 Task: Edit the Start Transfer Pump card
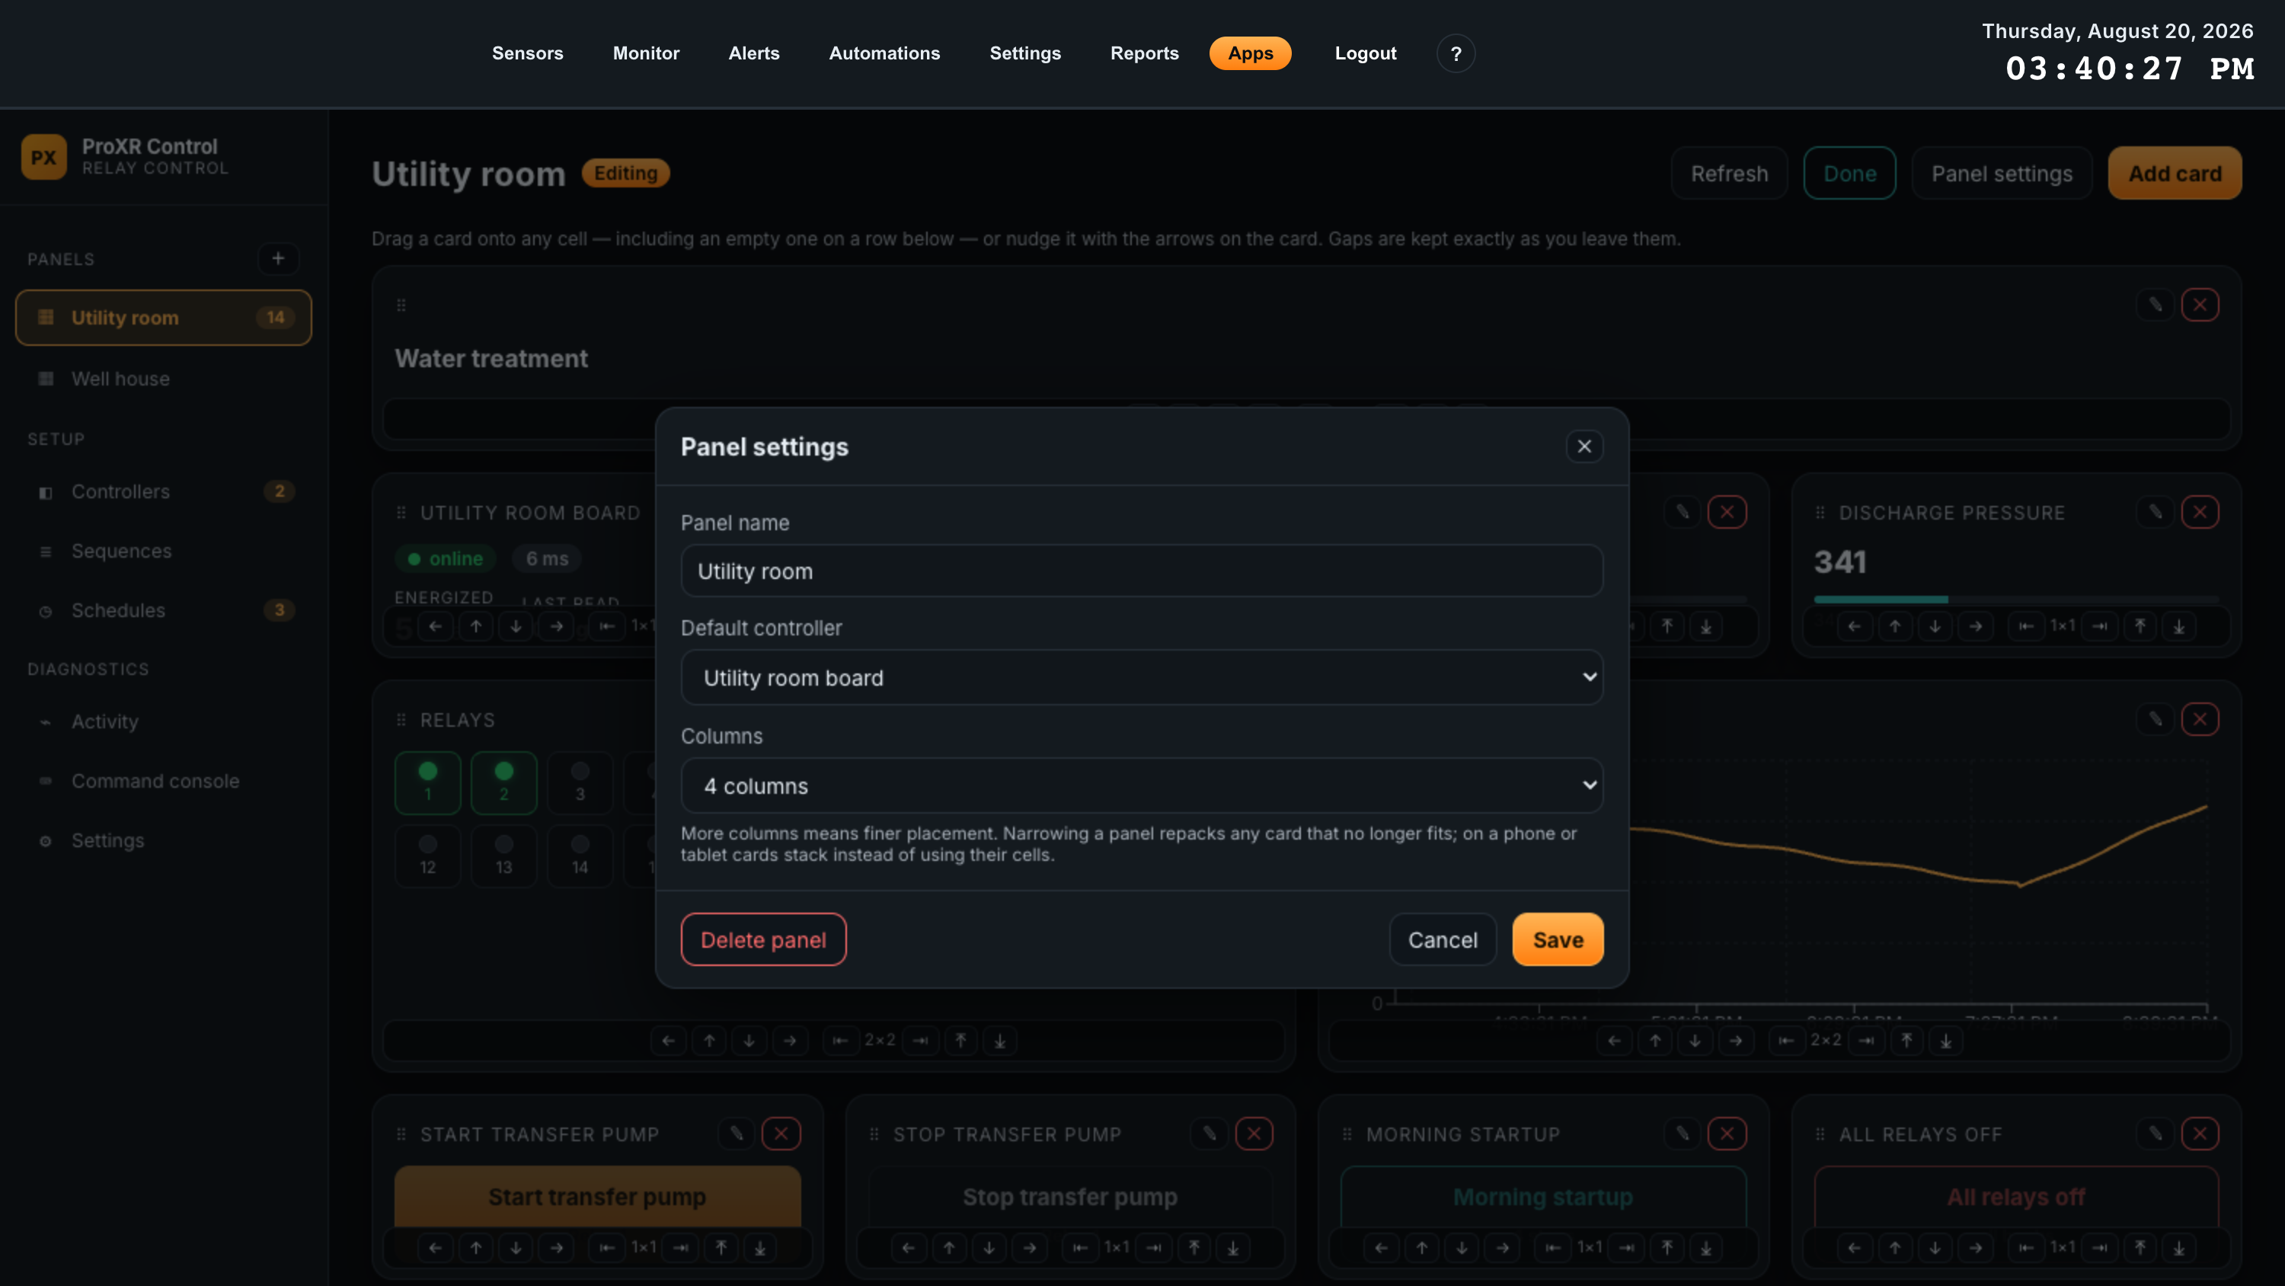click(x=737, y=1134)
